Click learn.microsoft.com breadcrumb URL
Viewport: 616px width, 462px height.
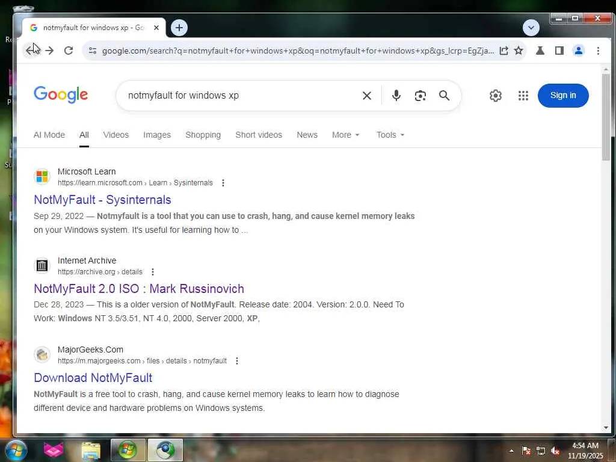[x=135, y=183]
